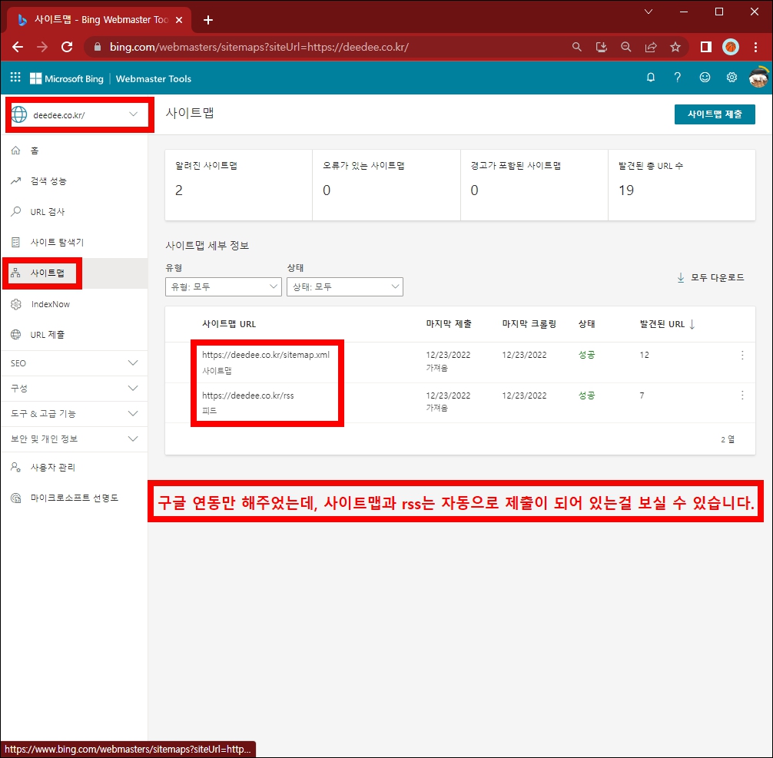Open the help question mark icon

coord(678,78)
